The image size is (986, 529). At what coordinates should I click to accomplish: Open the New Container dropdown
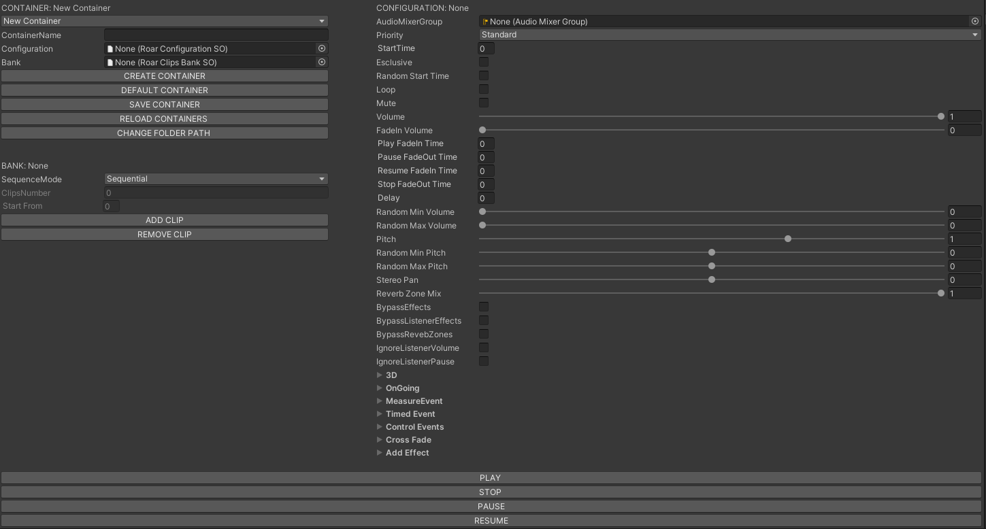click(163, 21)
